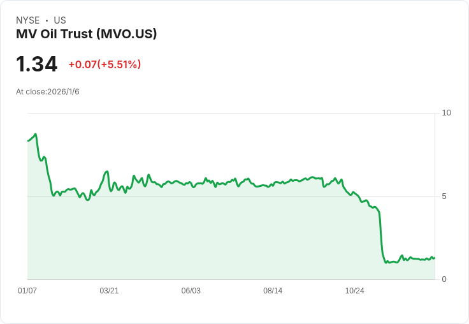Click the 5 horizontal gridline
Image resolution: width=469 pixels, height=324 pixels.
[x=231, y=196]
